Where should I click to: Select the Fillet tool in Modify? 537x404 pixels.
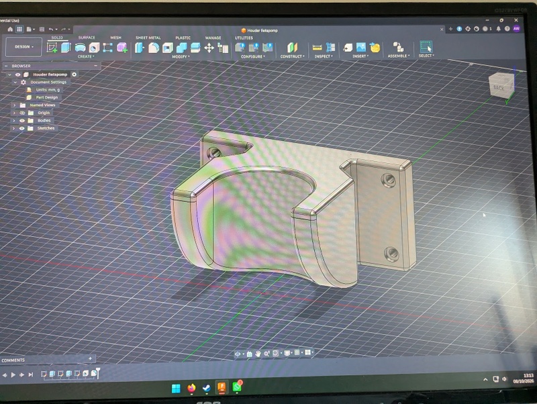pyautogui.click(x=154, y=48)
